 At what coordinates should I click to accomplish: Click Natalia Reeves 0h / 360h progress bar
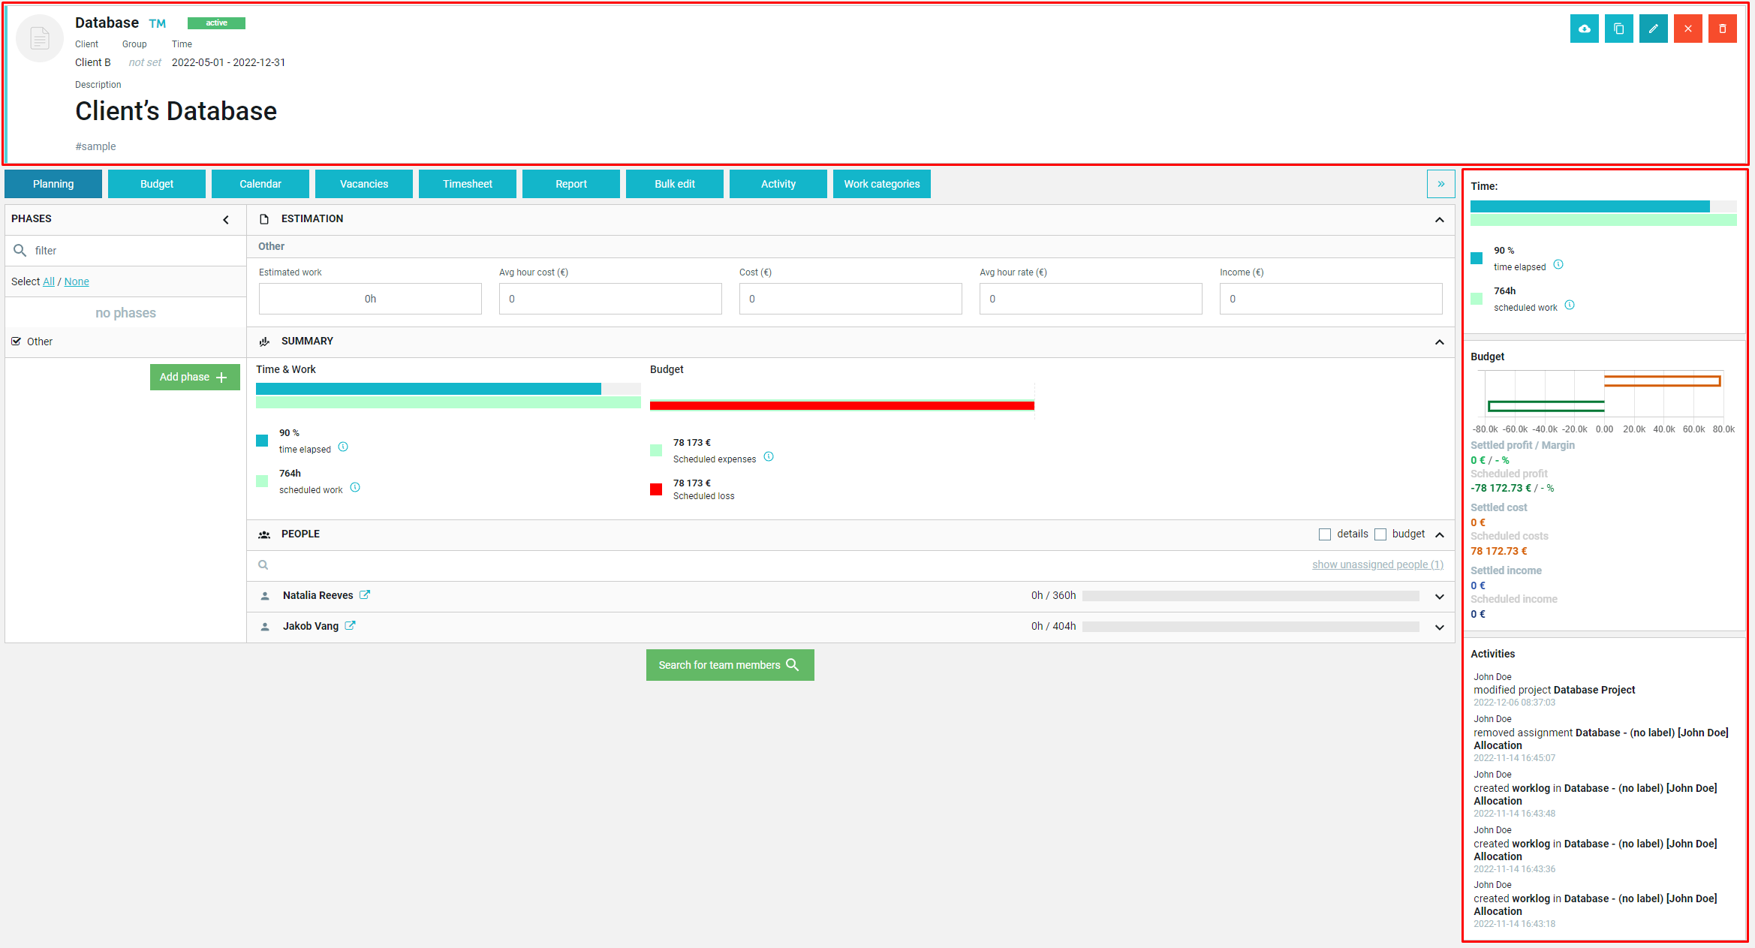(1251, 596)
